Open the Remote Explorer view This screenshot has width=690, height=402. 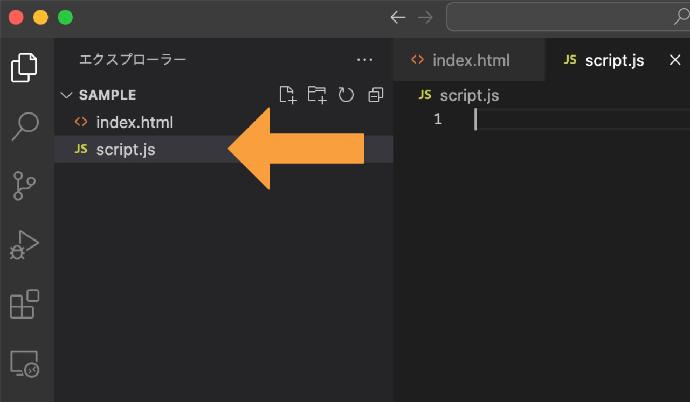[x=25, y=364]
